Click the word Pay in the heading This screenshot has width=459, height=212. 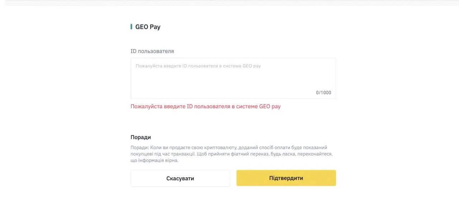coord(155,27)
